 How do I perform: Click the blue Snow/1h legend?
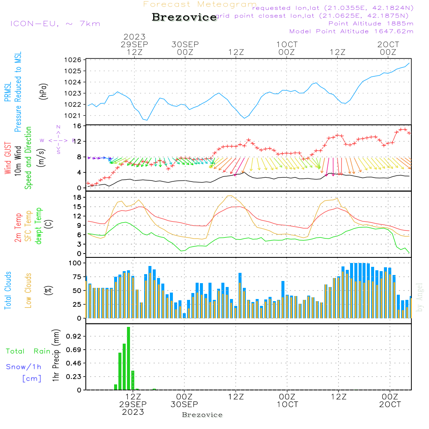point(24,367)
